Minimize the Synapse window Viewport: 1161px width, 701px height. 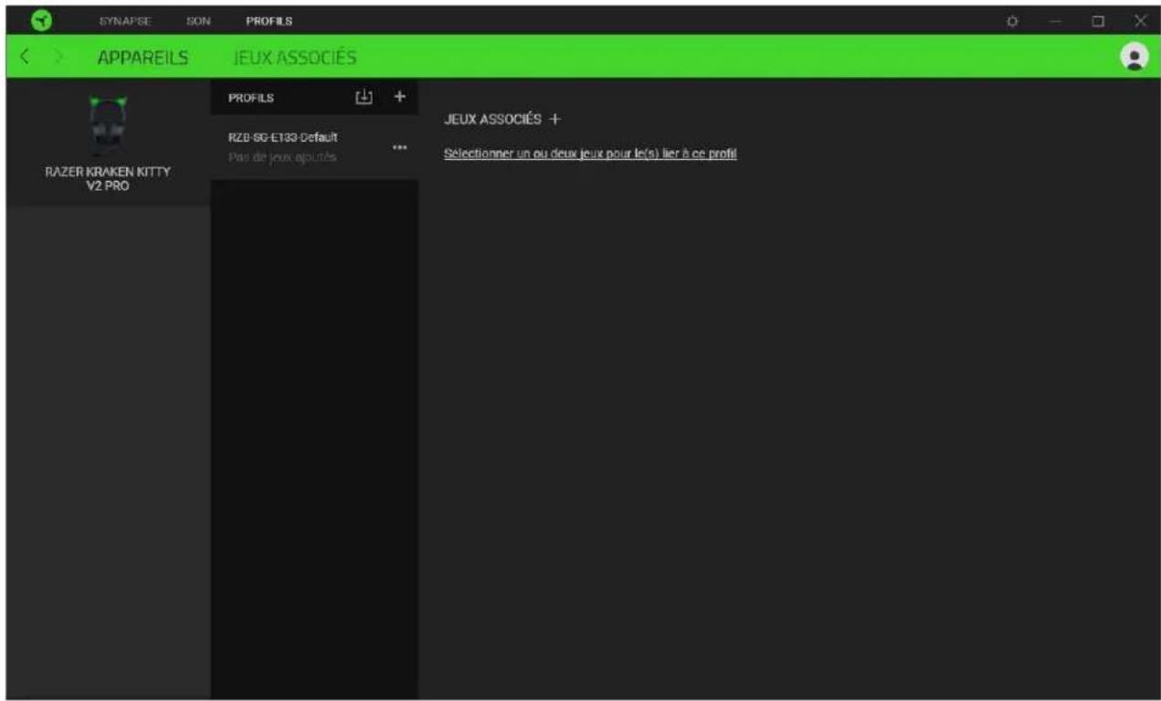click(1054, 20)
